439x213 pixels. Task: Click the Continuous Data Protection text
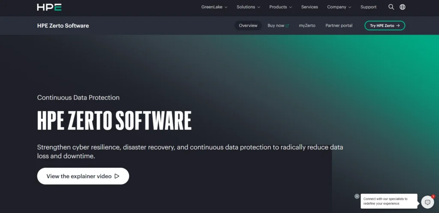(78, 98)
